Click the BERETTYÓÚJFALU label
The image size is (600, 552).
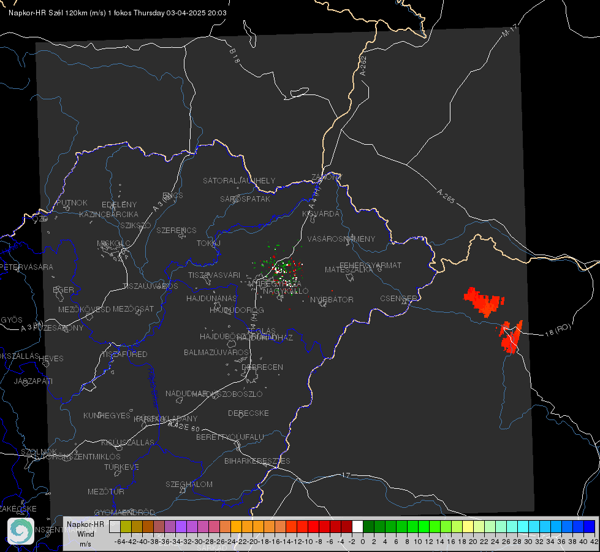coord(230,437)
